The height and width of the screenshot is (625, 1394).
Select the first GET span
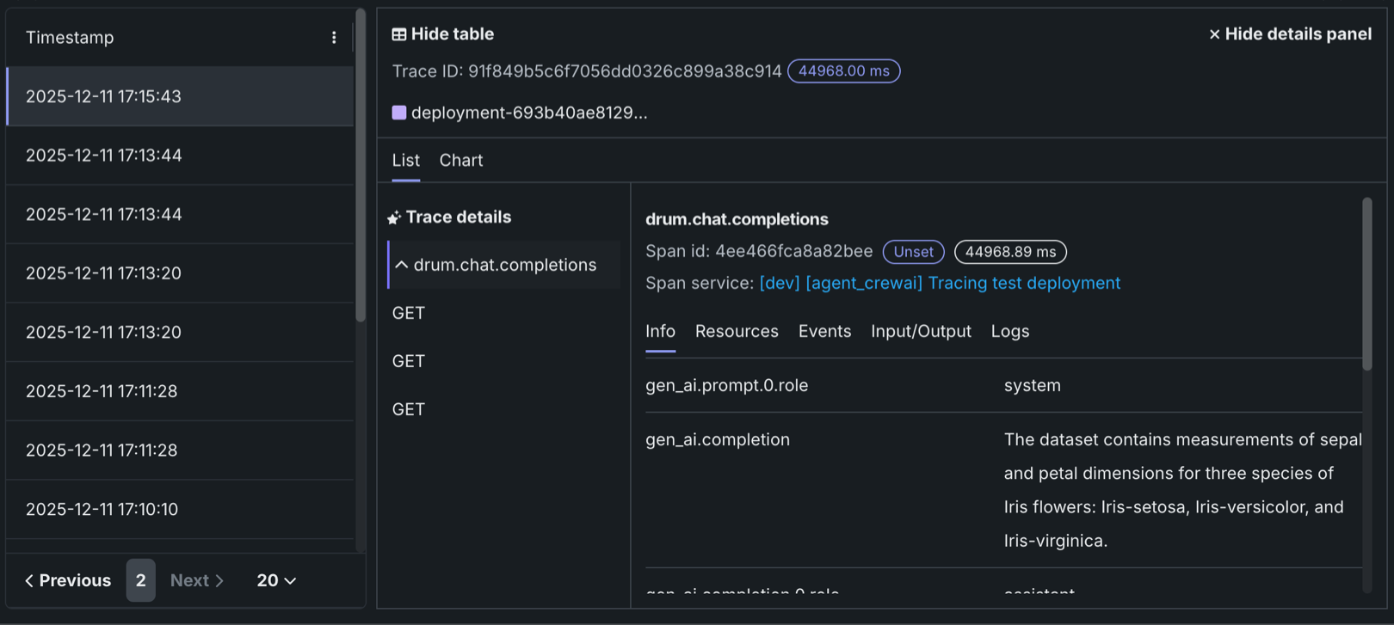coord(409,313)
